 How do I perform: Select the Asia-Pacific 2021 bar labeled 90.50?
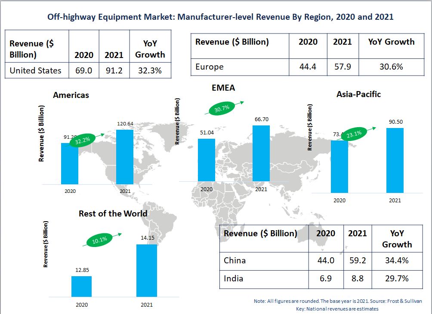tap(395, 160)
